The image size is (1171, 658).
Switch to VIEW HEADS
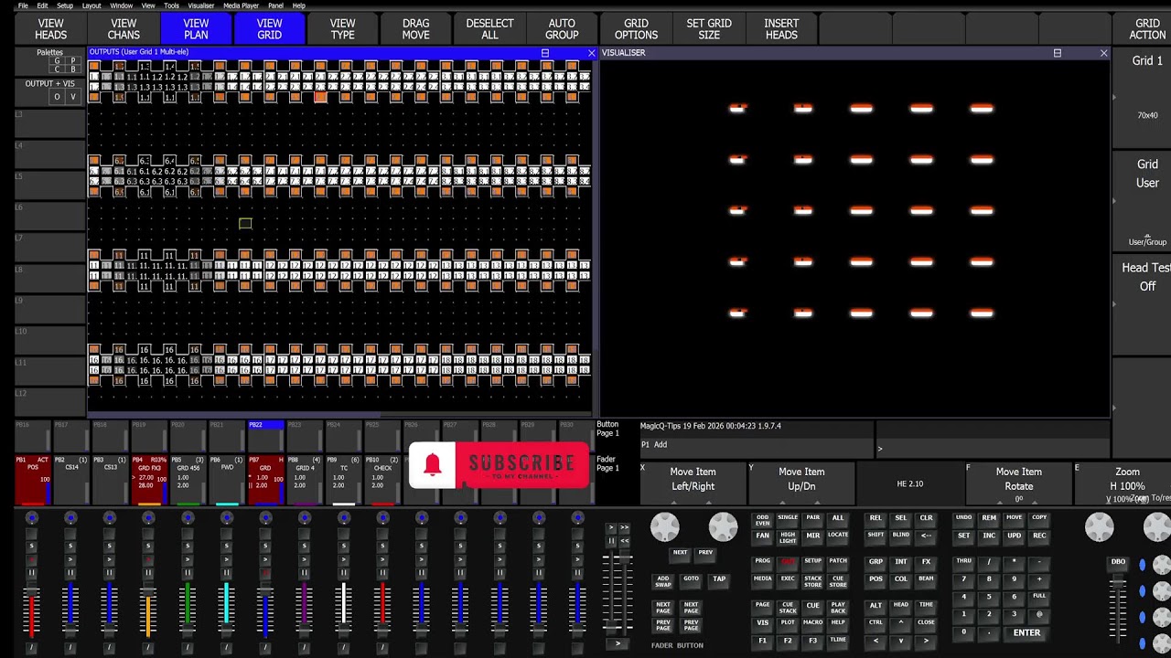pyautogui.click(x=50, y=29)
